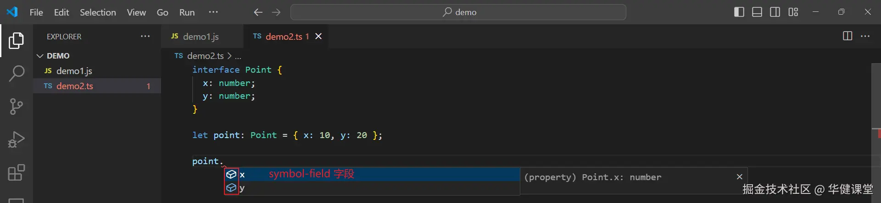Screen dimensions: 881x203
Task: Click the TS icon on demo2.ts tab
Action: pyautogui.click(x=257, y=36)
